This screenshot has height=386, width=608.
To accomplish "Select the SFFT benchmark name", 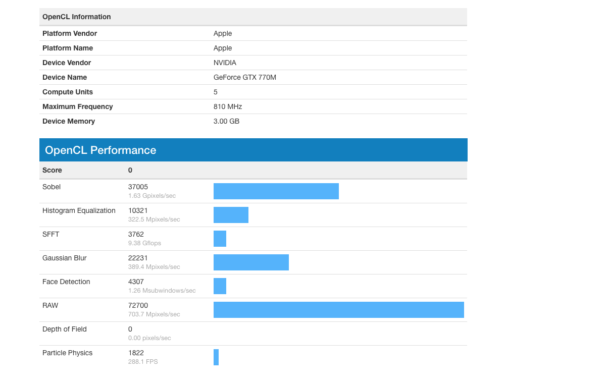I will click(50, 234).
